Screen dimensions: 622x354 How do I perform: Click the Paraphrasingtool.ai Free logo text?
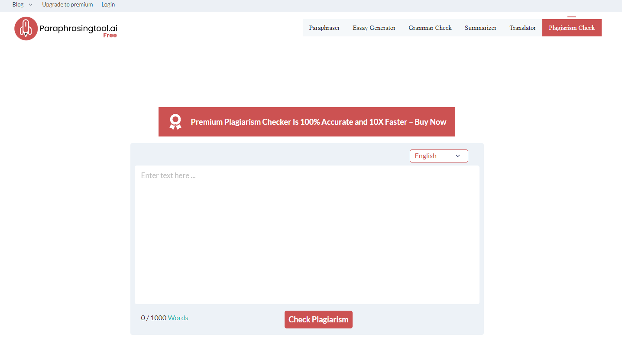coord(78,30)
